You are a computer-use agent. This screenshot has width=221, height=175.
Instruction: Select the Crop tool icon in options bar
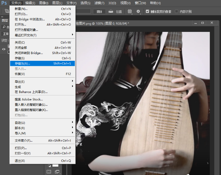click(4, 11)
